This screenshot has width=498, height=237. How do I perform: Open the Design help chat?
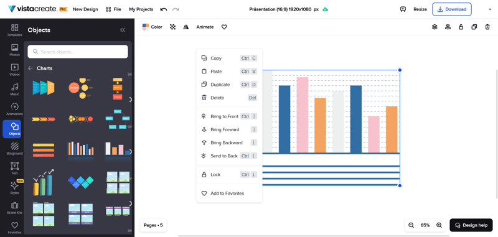(471, 225)
